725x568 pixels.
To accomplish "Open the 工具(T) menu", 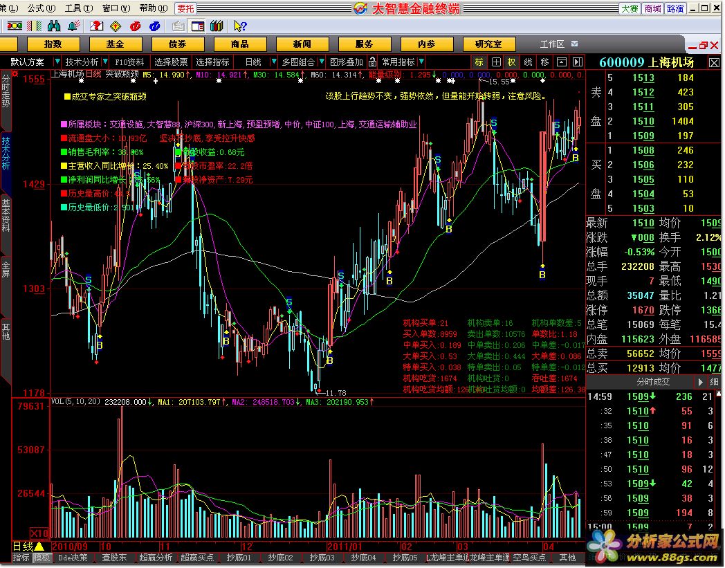I will [x=79, y=8].
